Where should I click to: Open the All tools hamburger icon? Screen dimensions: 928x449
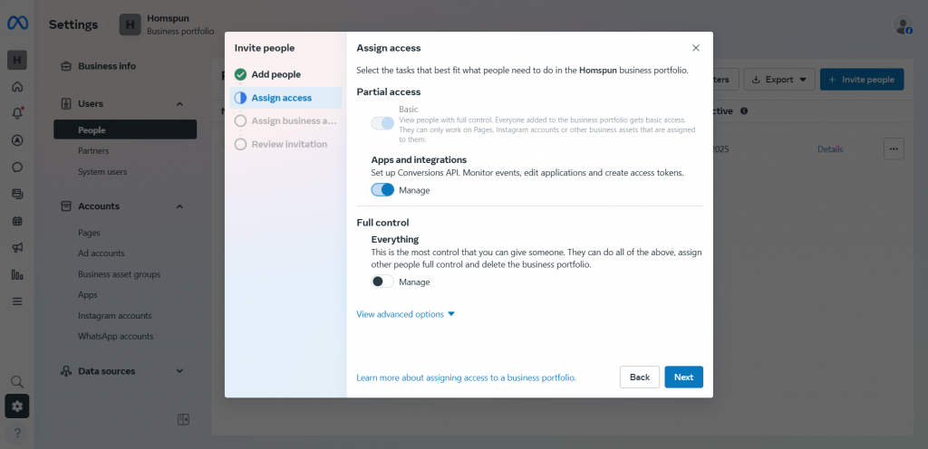pos(17,301)
